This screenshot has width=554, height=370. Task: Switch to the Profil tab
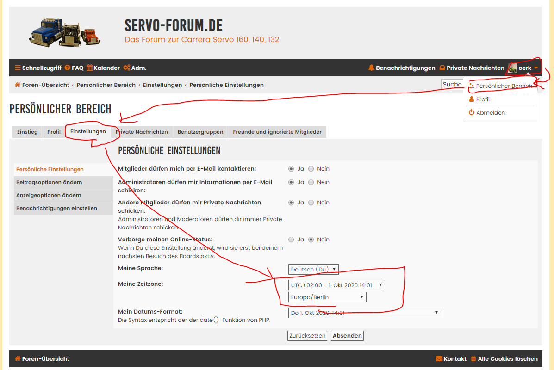pos(54,132)
